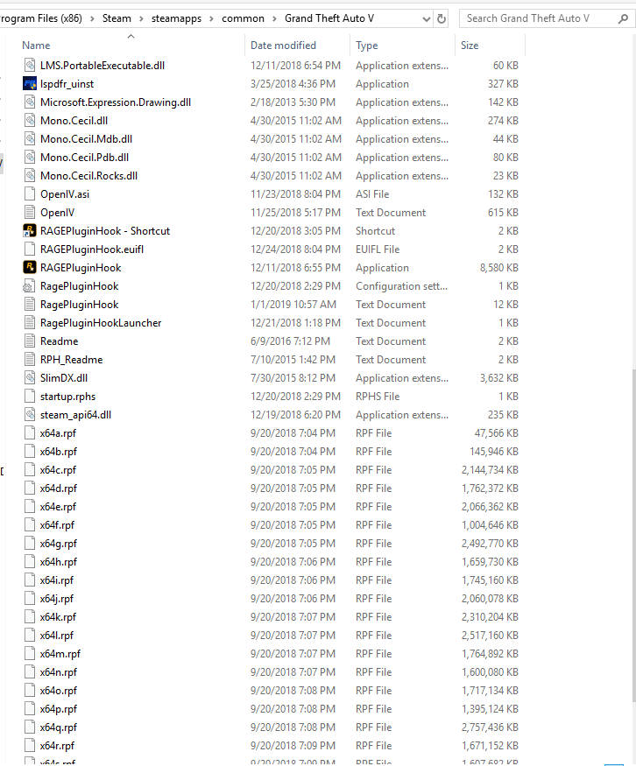Viewport: 636px width, 766px height.
Task: Expand the chevron after common in path
Action: tap(275, 18)
